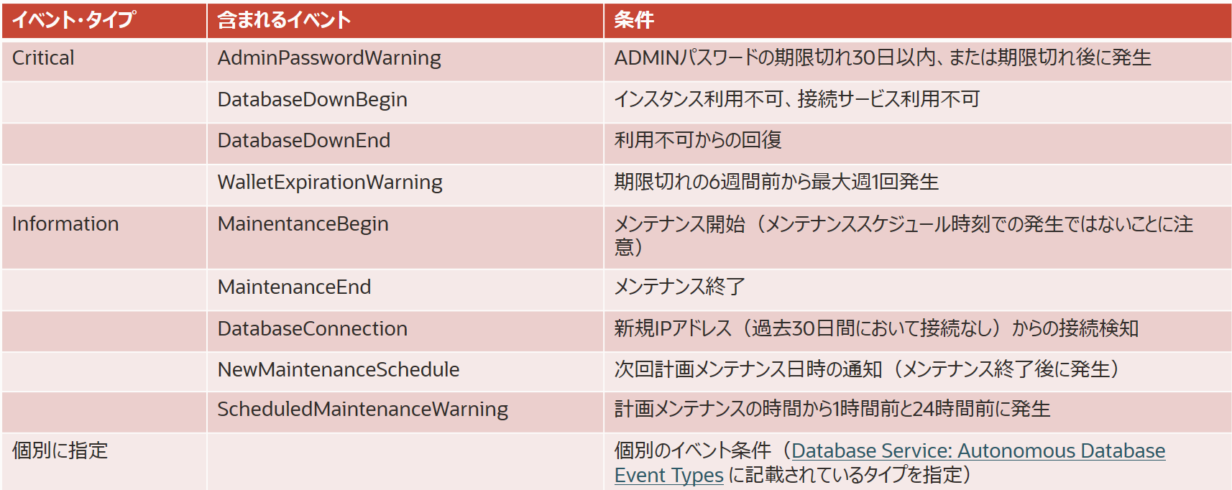Screen dimensions: 1232x490
Task: Select the MainentanceBegin event cell
Action: (x=303, y=224)
